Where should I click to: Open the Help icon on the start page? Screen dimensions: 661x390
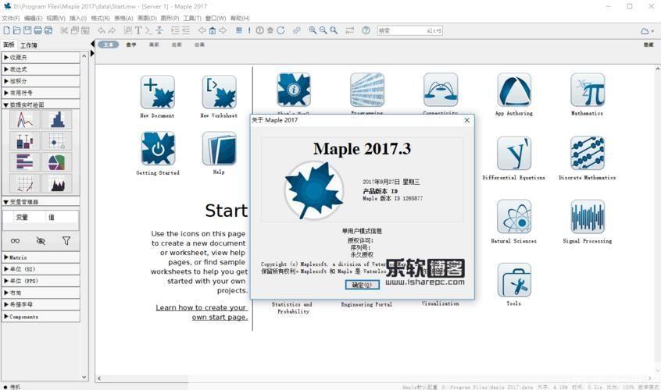click(220, 148)
